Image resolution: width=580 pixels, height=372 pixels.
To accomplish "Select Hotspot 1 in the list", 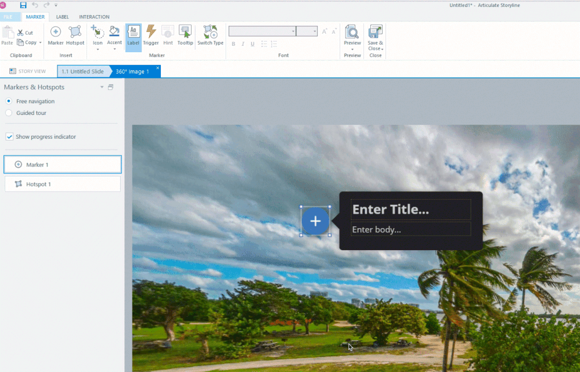I will 63,184.
